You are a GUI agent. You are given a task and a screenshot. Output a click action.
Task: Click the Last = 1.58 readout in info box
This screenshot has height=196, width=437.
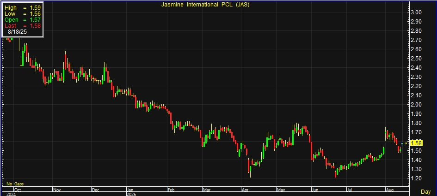[x=23, y=26]
